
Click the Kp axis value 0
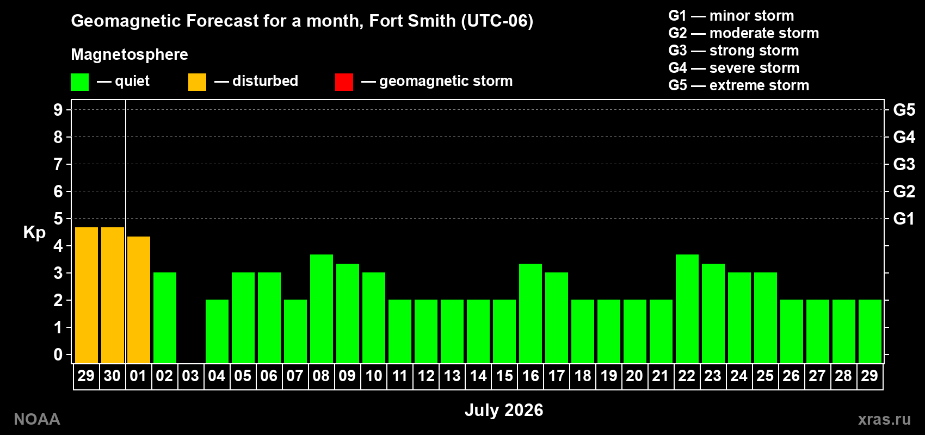pos(58,355)
